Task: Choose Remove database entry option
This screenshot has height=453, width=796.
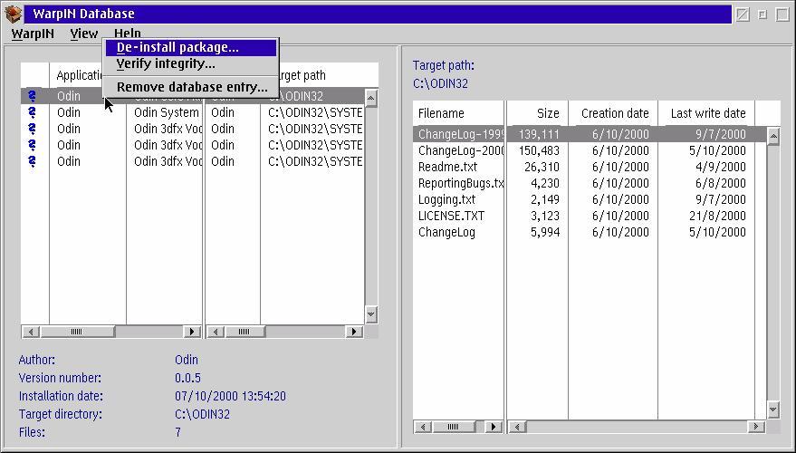Action: pos(191,87)
